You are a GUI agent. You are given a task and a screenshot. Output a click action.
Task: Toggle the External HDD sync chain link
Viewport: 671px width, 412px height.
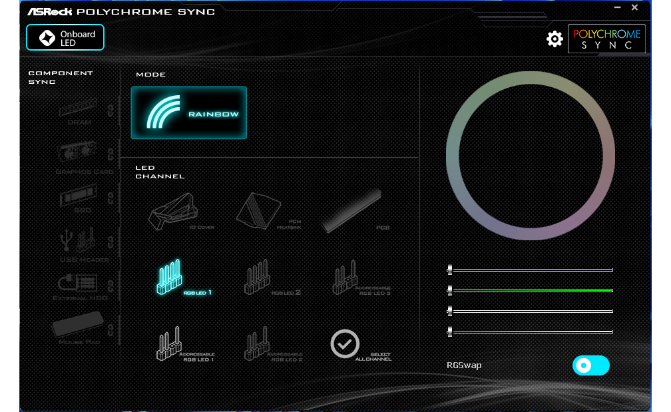click(x=111, y=286)
